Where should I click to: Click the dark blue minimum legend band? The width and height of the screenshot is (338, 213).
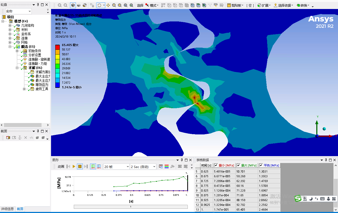click(58, 85)
